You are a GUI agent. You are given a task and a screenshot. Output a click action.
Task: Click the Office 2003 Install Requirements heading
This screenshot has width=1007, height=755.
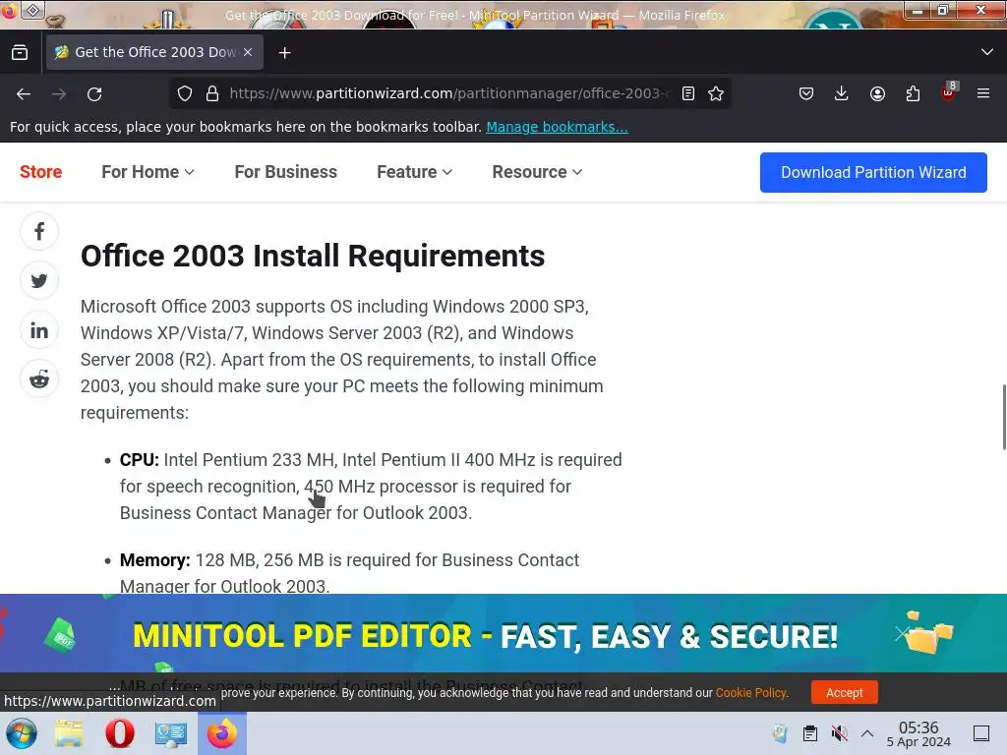[313, 256]
